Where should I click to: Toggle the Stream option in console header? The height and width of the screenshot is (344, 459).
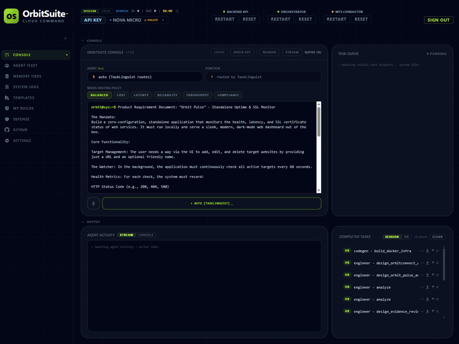click(x=292, y=52)
